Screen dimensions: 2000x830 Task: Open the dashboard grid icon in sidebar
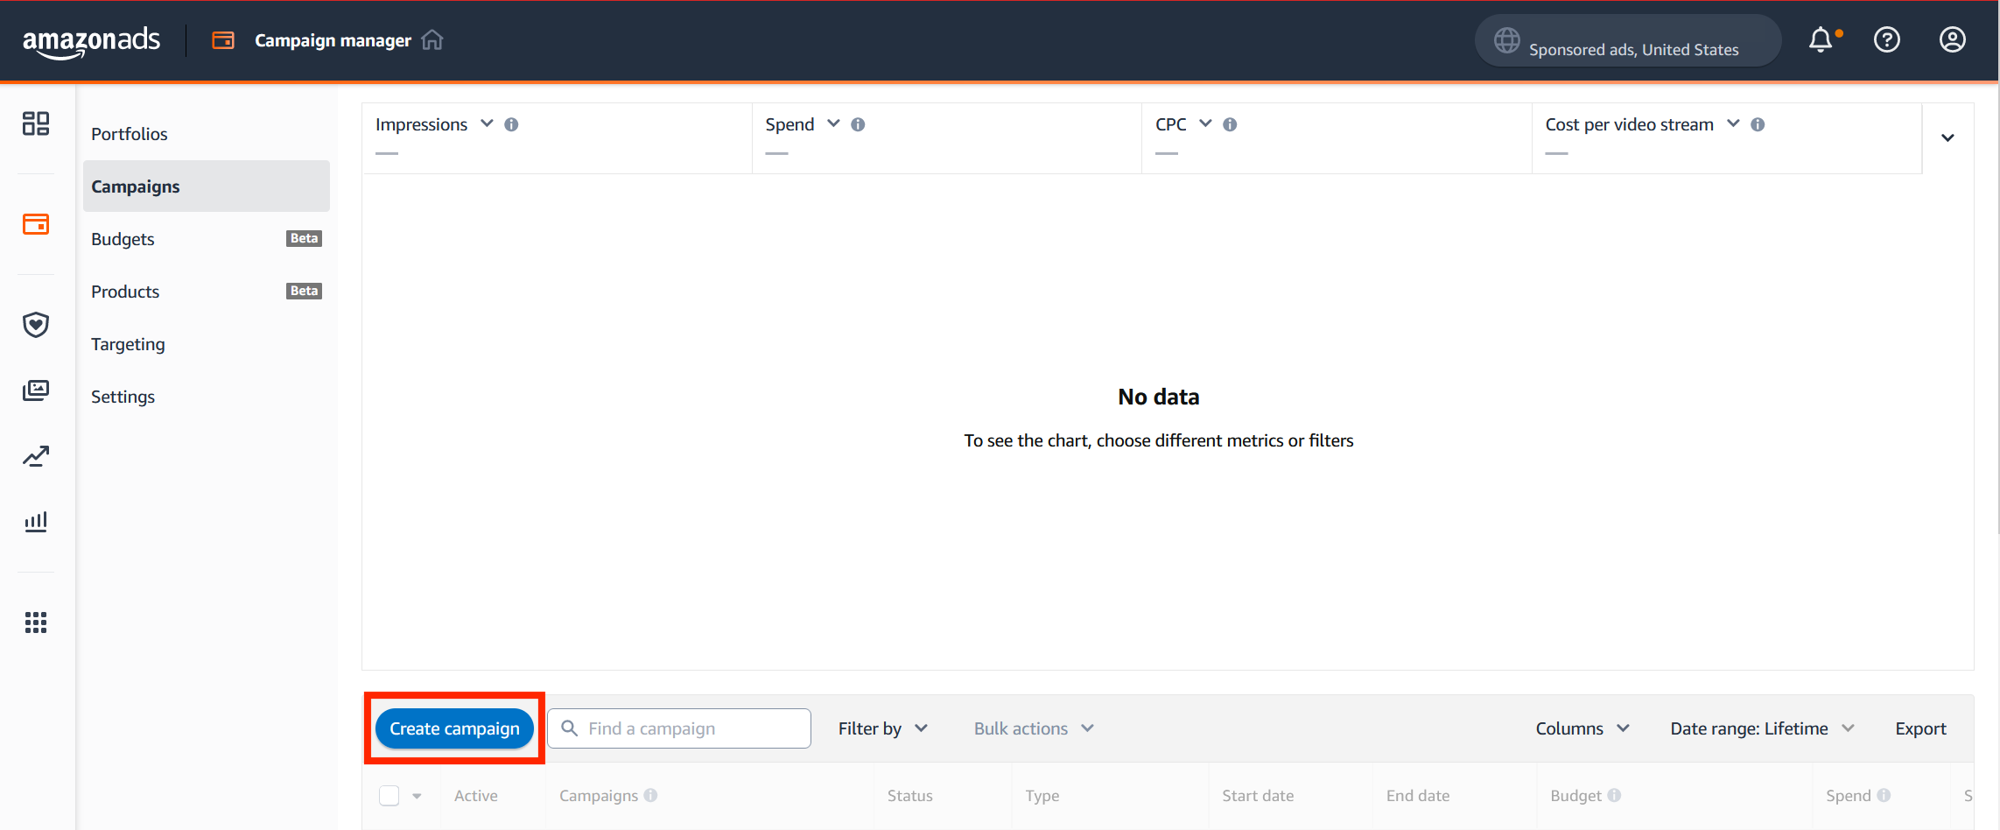click(36, 123)
